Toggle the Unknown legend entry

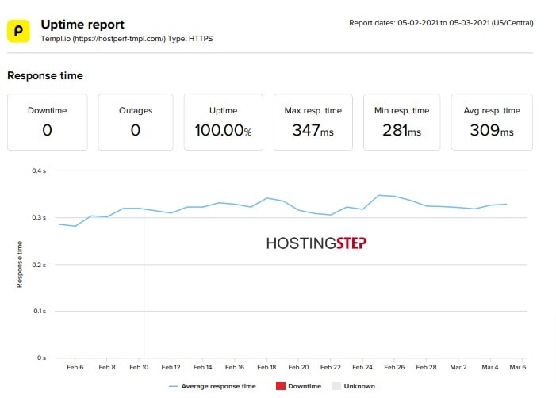coord(353,386)
